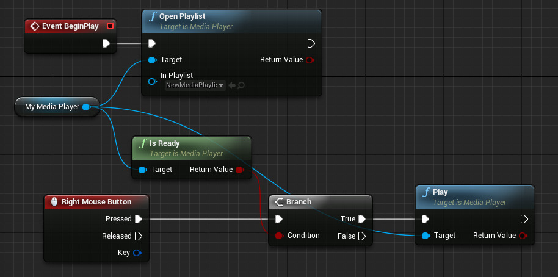Select the My Media Player variable node
The height and width of the screenshot is (277, 558).
pyautogui.click(x=52, y=107)
